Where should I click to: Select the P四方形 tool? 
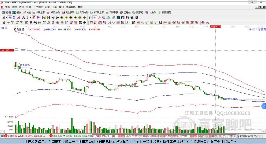[x=39, y=12]
